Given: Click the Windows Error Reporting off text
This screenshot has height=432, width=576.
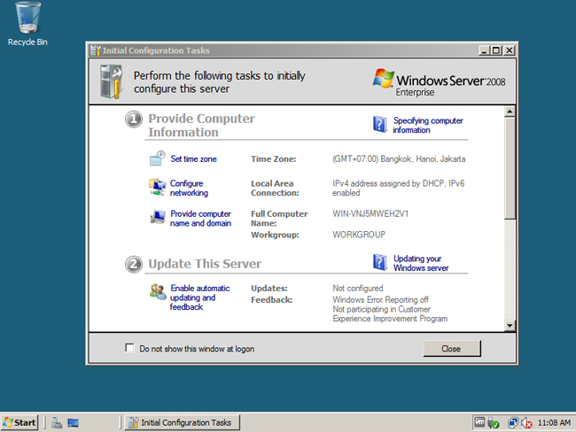Looking at the screenshot, I should point(380,300).
